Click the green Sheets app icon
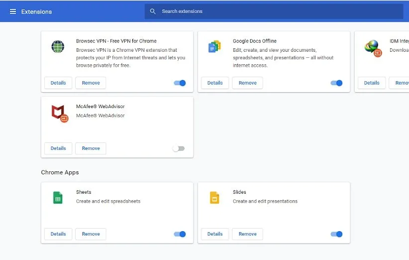Screen dimensions: 409x260 point(58,198)
